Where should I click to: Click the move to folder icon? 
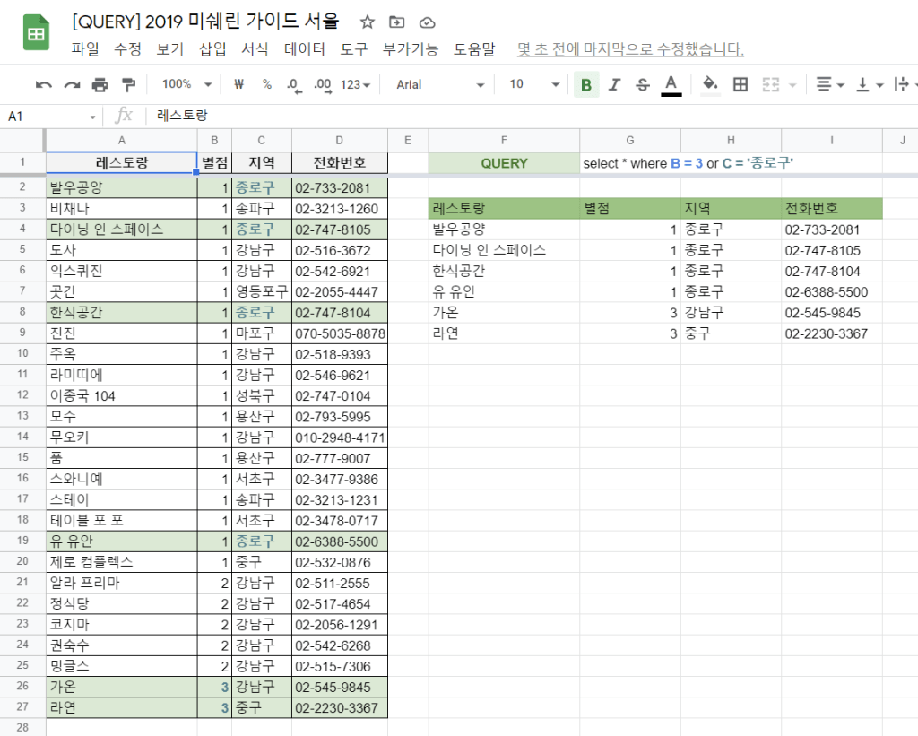pyautogui.click(x=397, y=22)
